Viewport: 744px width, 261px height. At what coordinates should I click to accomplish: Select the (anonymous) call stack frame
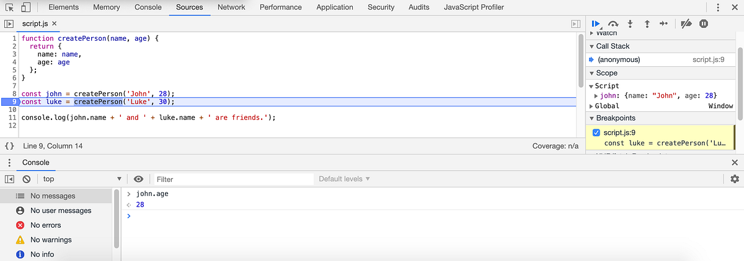(619, 59)
